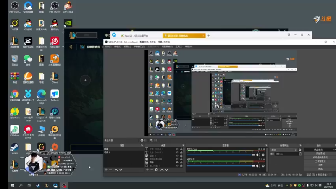Click 退出 exit button in OBS
Image resolution: width=336 pixels, height=189 pixels.
320,169
